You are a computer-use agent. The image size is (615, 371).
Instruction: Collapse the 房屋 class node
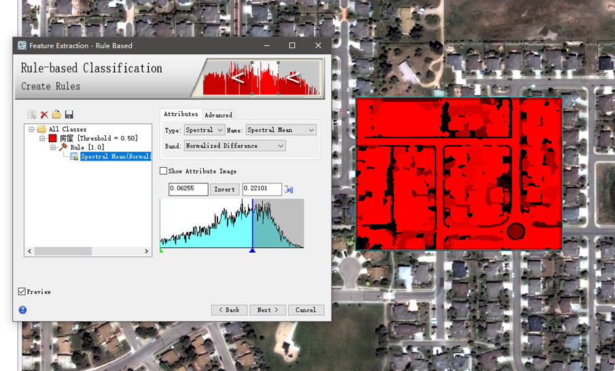pos(42,138)
